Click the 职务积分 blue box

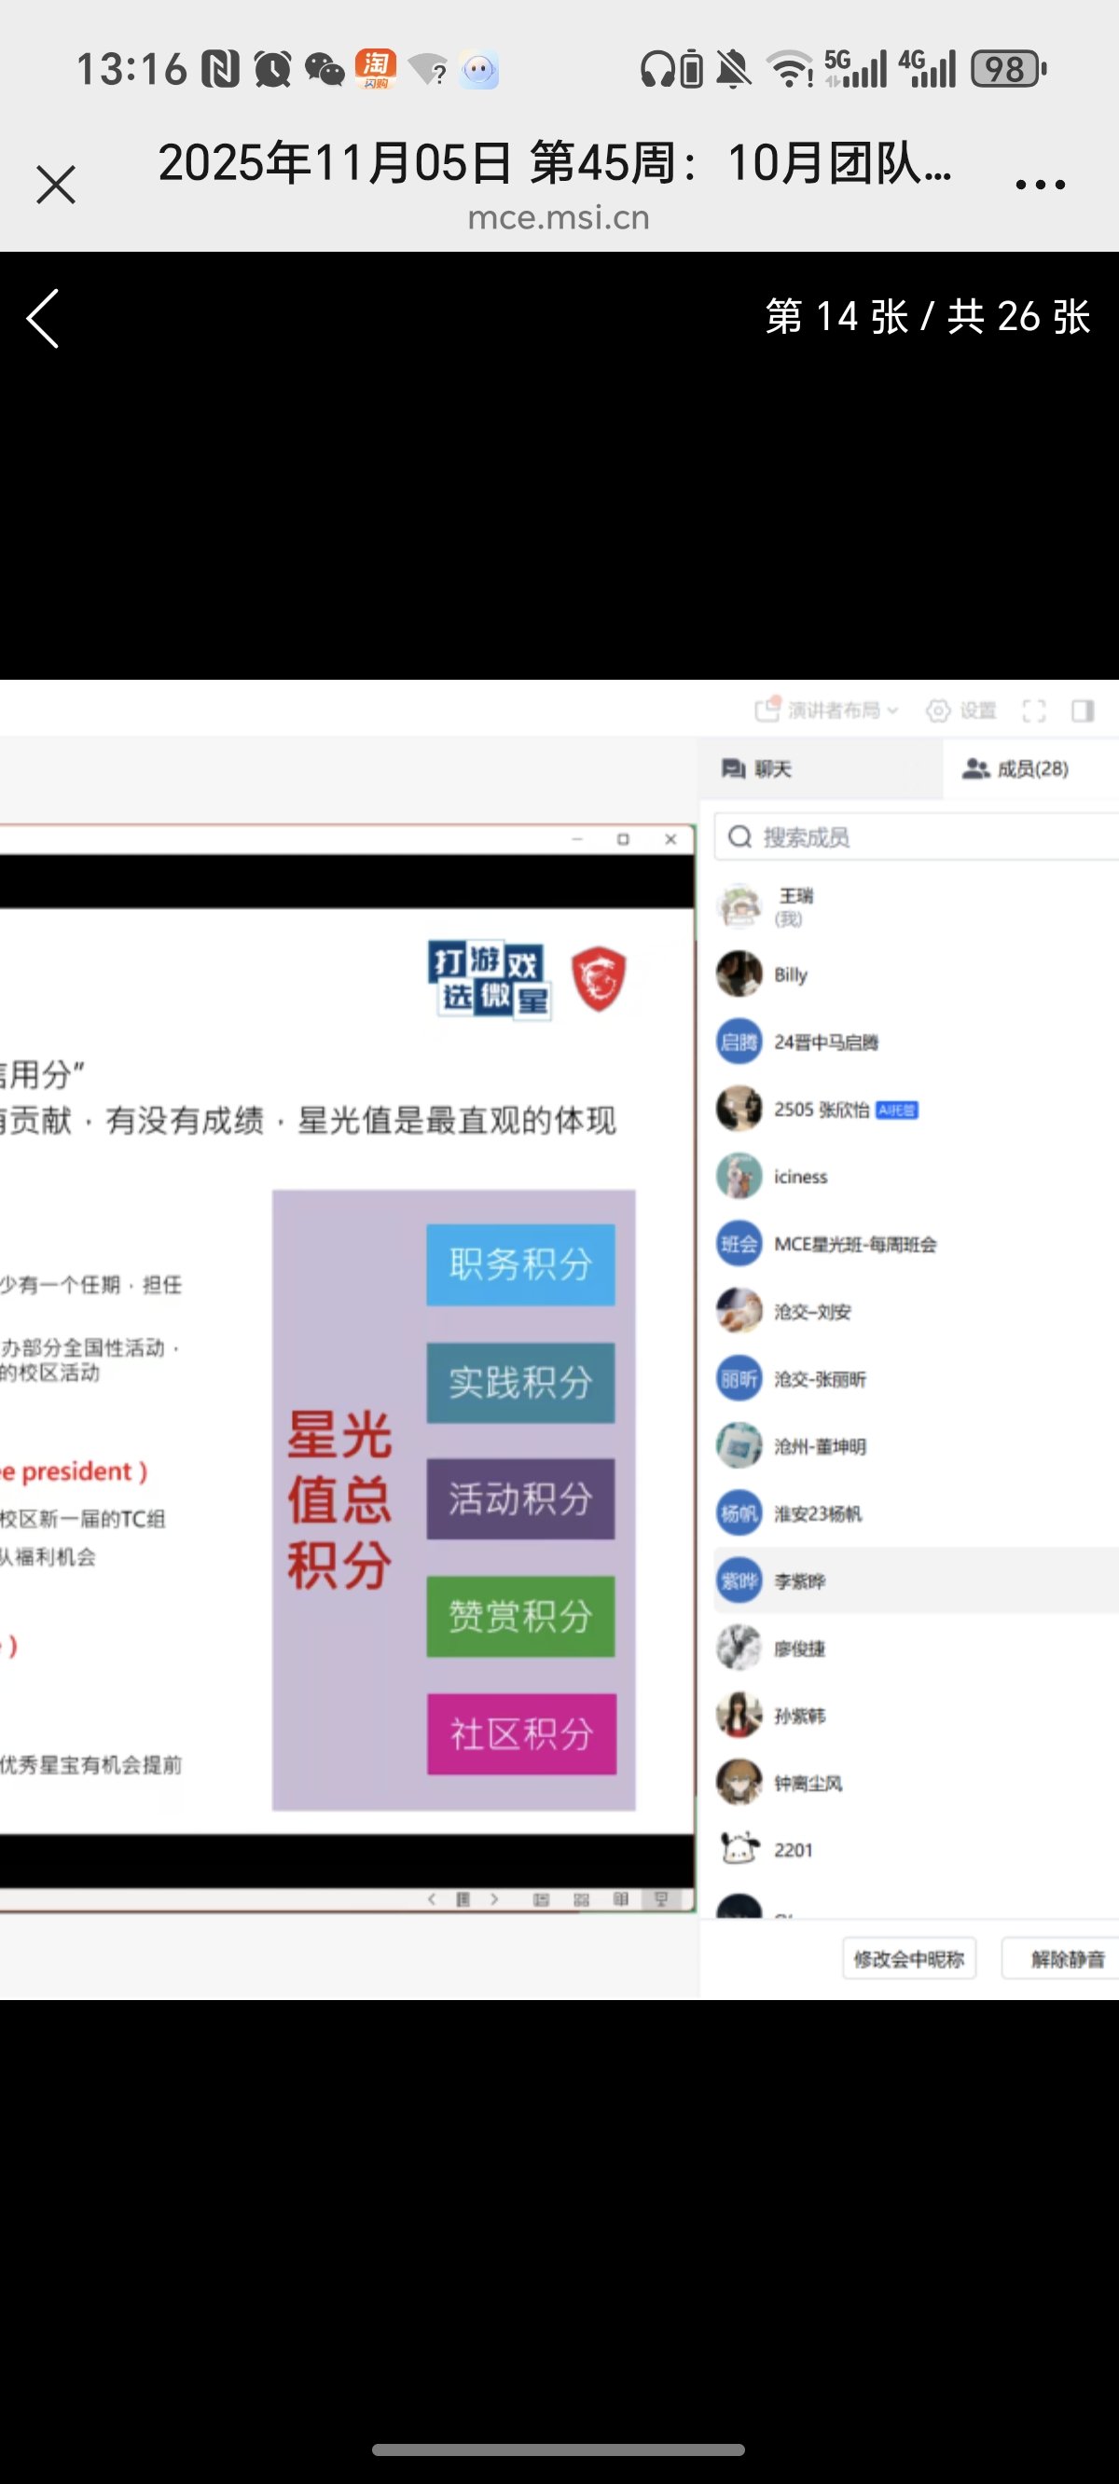point(521,1264)
